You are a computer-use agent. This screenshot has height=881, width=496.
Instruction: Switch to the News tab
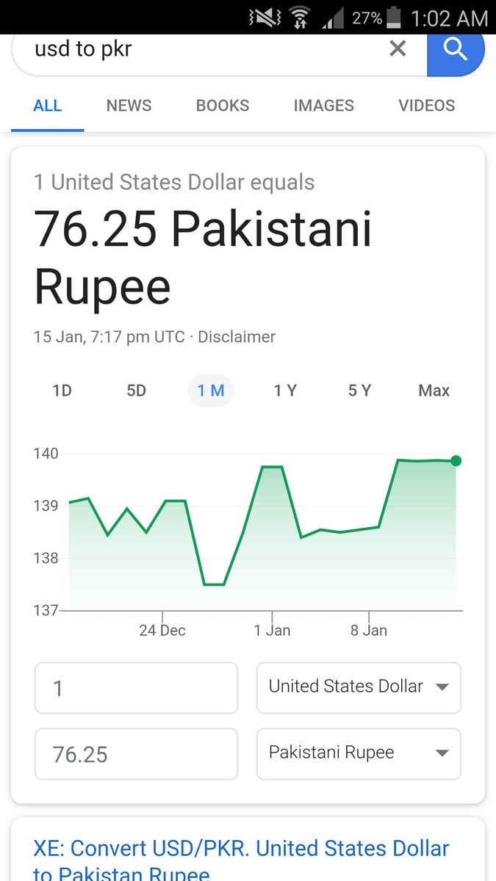pos(129,106)
